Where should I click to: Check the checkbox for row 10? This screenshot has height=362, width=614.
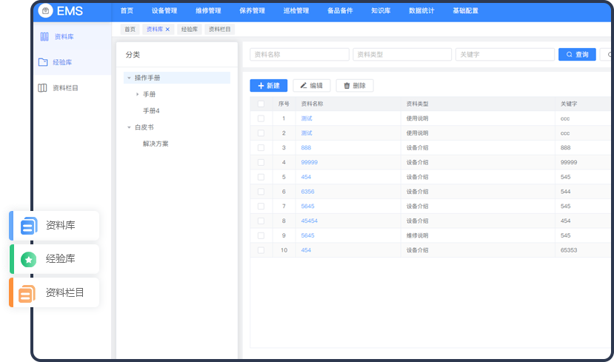[261, 250]
